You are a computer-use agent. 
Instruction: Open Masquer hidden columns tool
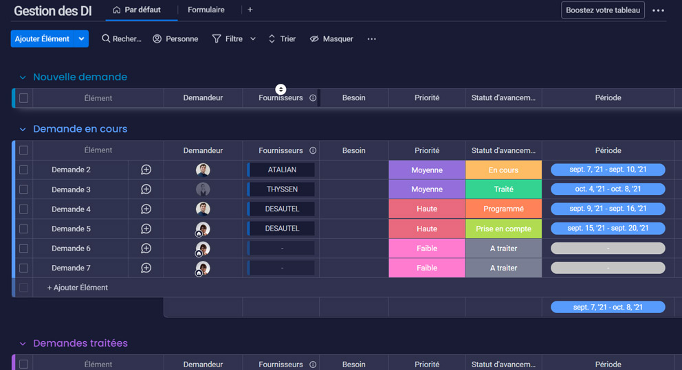pyautogui.click(x=331, y=38)
